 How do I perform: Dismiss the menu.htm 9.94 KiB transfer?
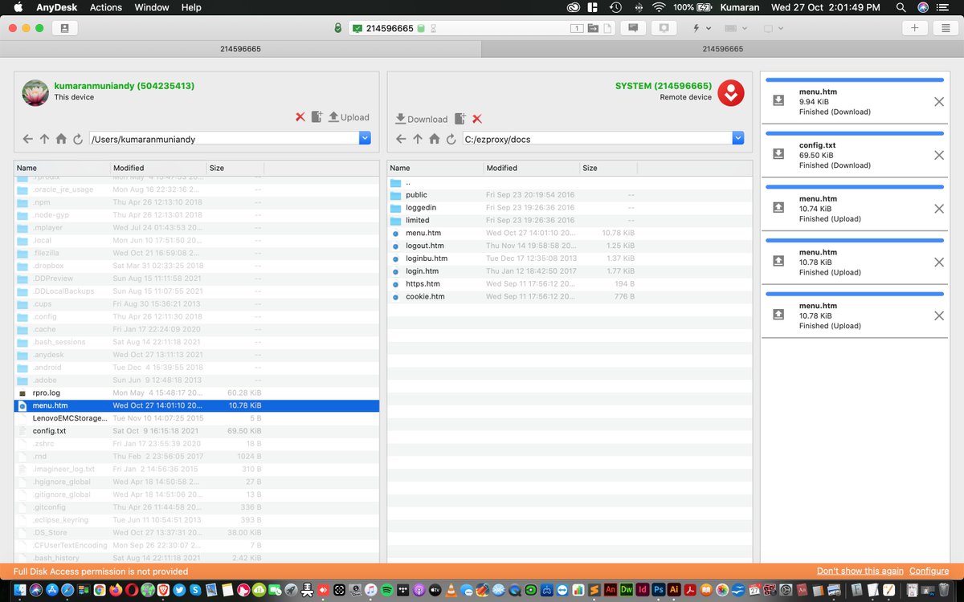[x=939, y=101]
